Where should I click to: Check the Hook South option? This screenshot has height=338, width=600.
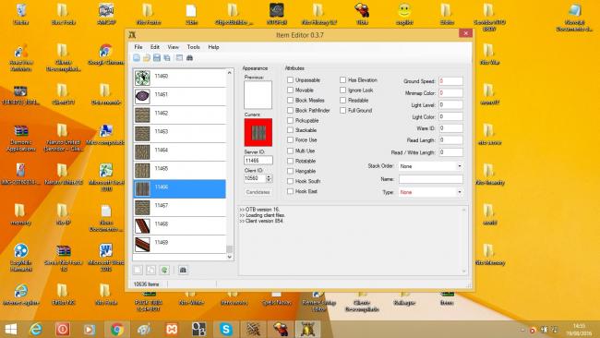click(x=290, y=181)
